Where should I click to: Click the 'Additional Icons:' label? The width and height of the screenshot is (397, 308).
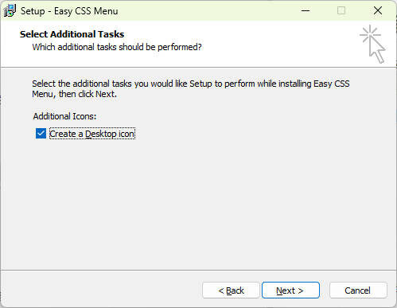point(64,116)
